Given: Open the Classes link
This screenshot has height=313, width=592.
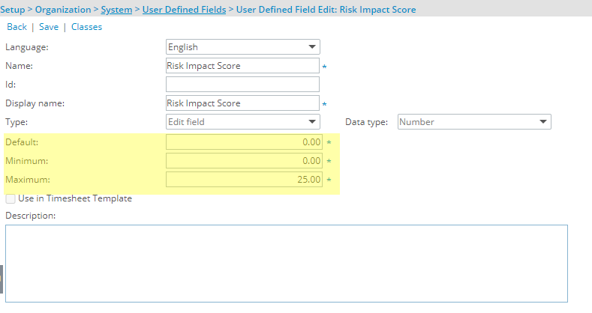Looking at the screenshot, I should tap(87, 27).
